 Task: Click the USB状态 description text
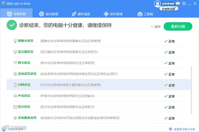70,85
